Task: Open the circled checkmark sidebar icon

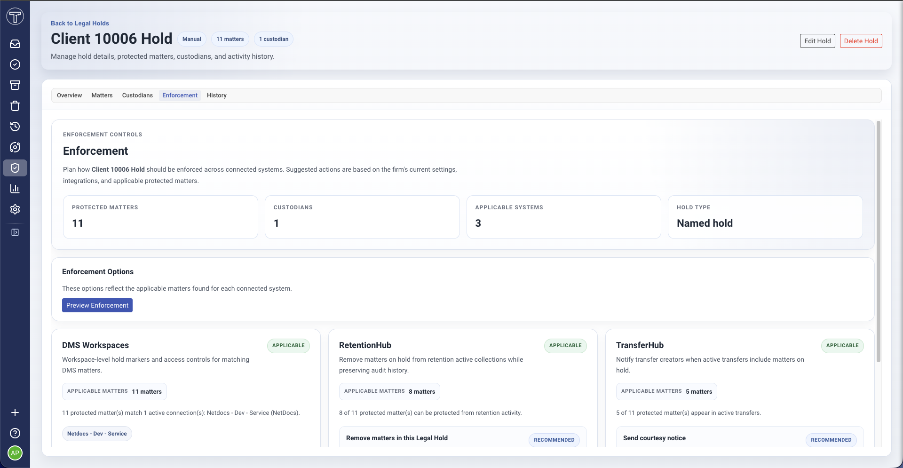Action: [15, 64]
